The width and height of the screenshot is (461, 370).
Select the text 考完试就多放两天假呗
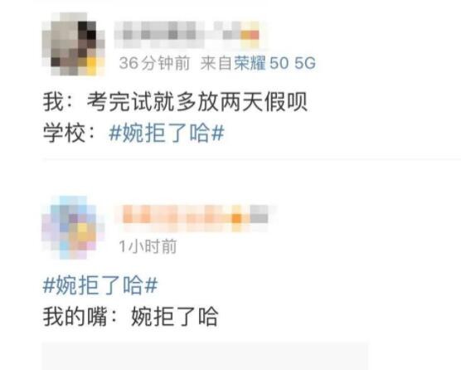coord(197,102)
